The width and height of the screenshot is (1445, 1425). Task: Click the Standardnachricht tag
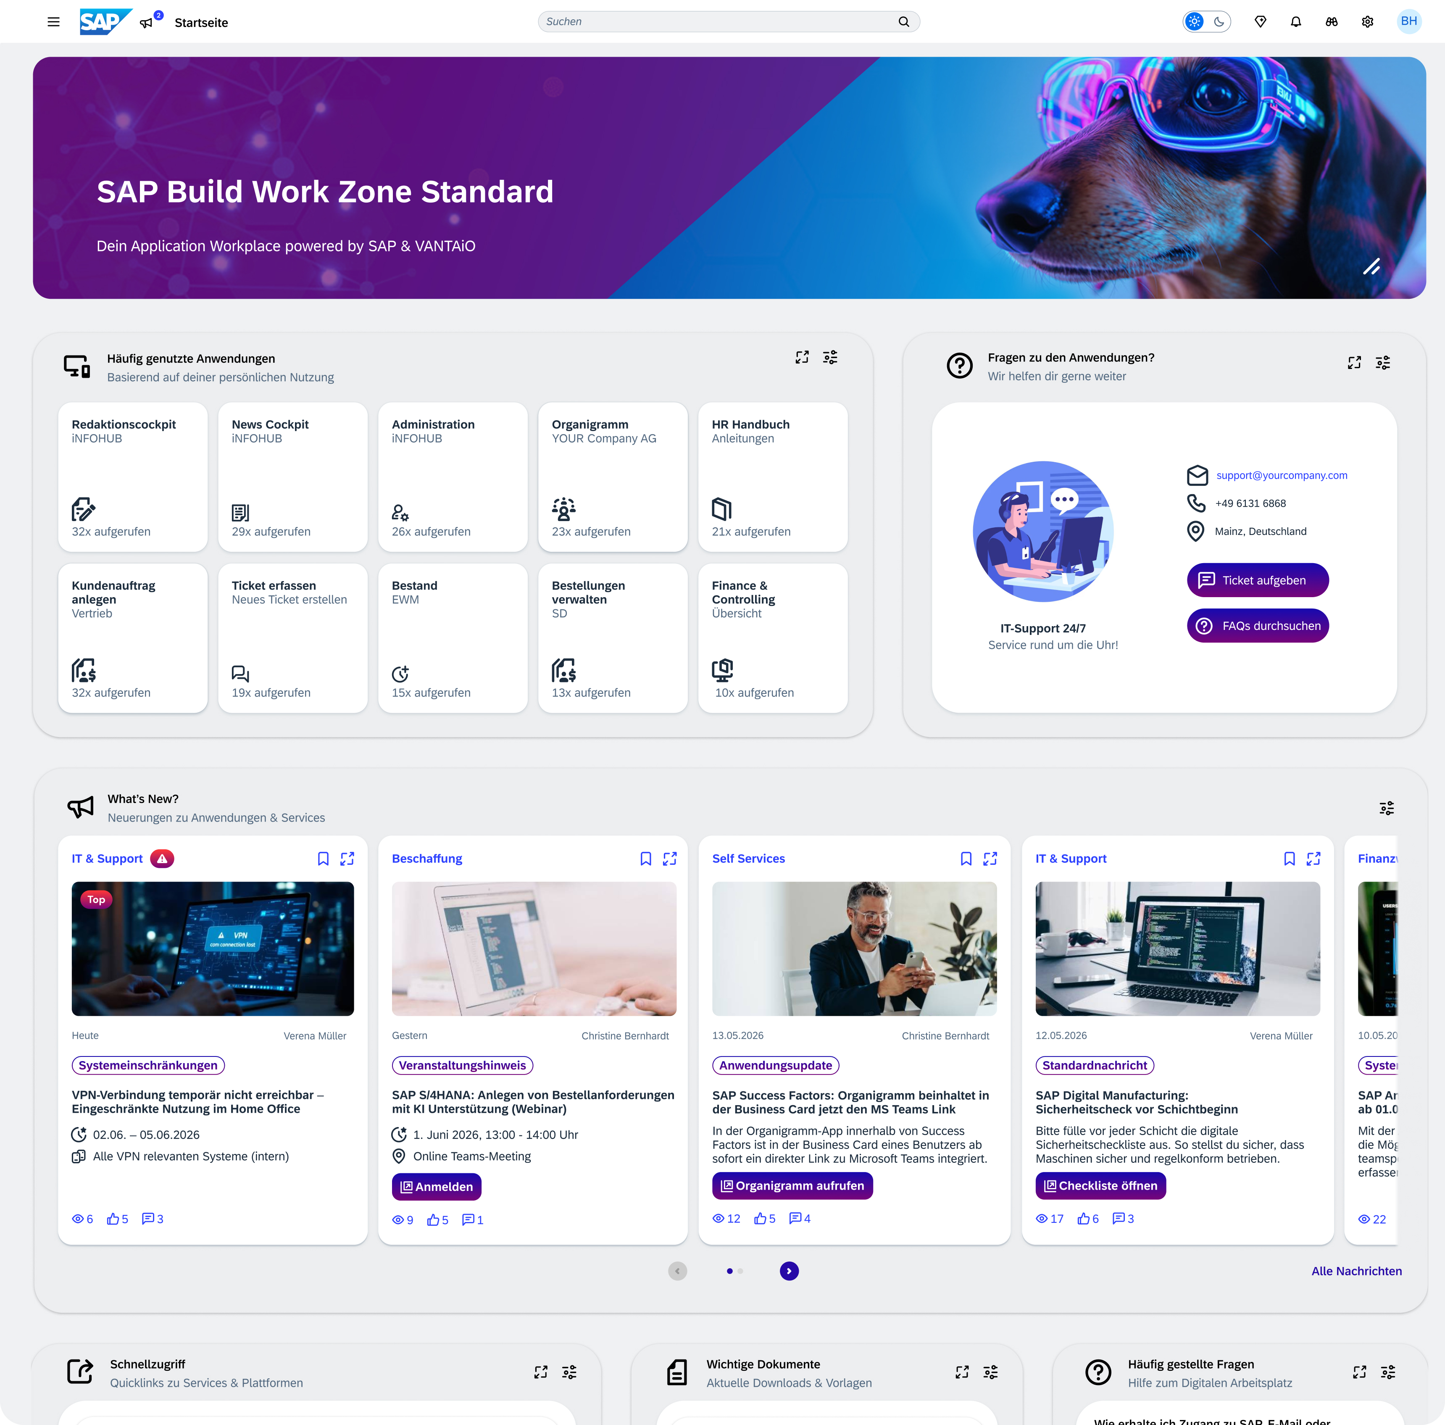tap(1095, 1065)
